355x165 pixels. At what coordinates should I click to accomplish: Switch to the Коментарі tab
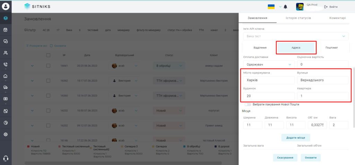(x=337, y=18)
